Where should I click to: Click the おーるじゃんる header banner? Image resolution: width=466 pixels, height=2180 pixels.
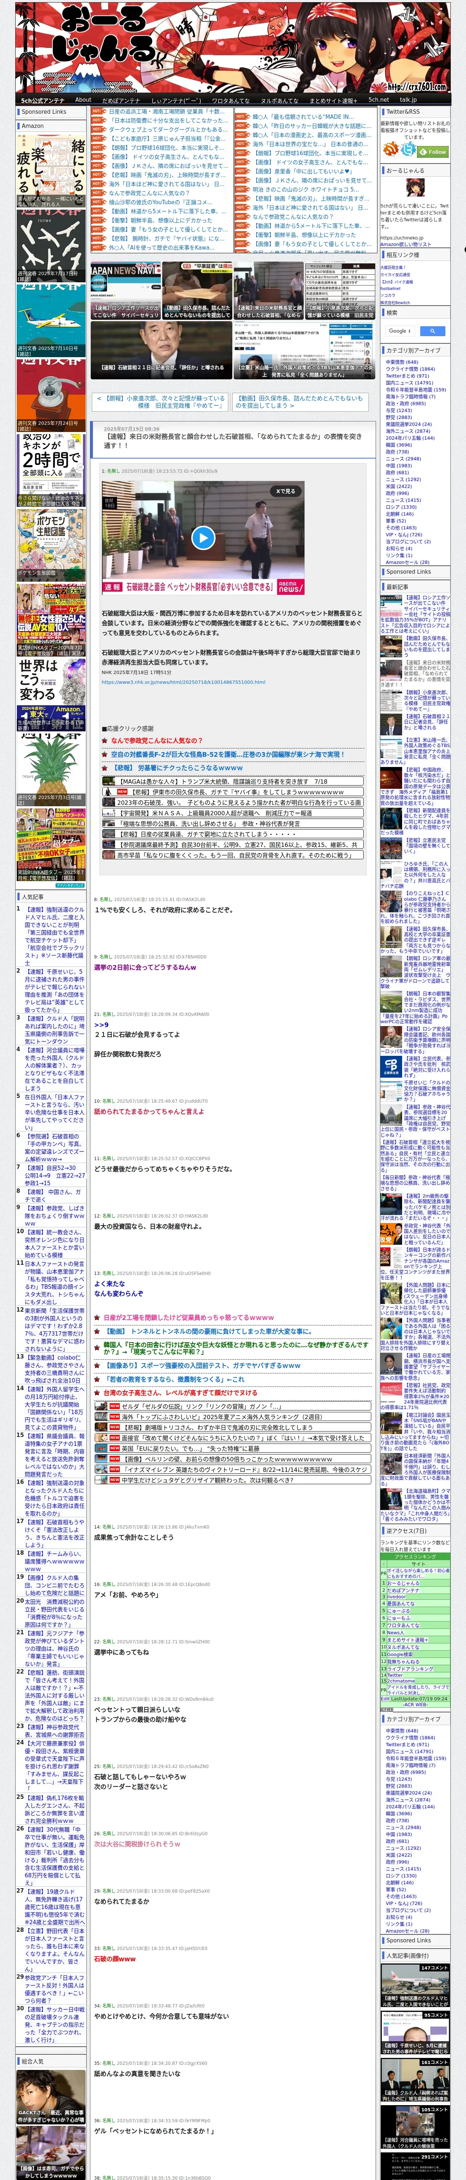[x=233, y=47]
